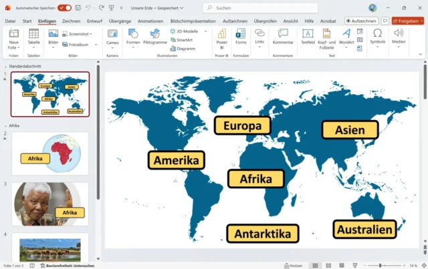This screenshot has width=428, height=269.
Task: Open the comments pane icon
Action: (385, 21)
